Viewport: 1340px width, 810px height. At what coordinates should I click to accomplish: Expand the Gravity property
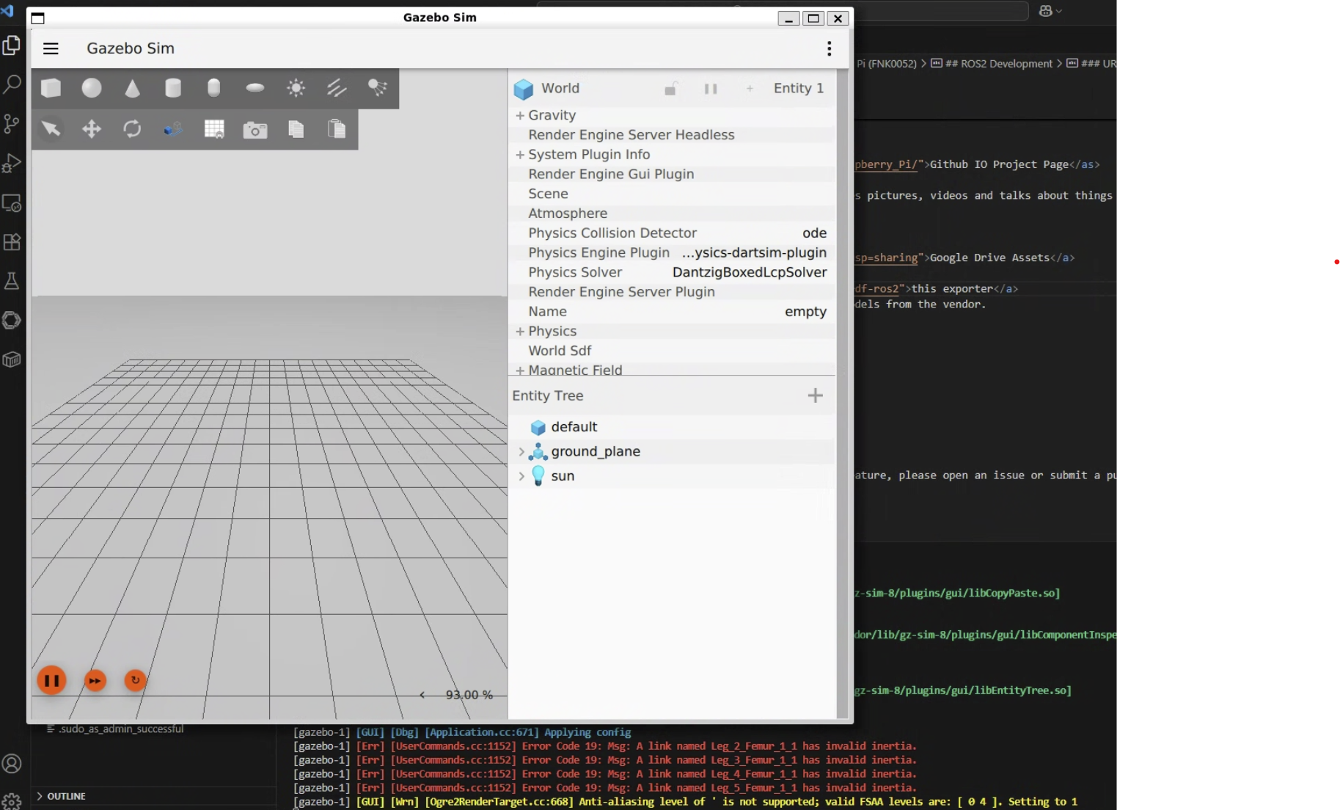pos(520,115)
